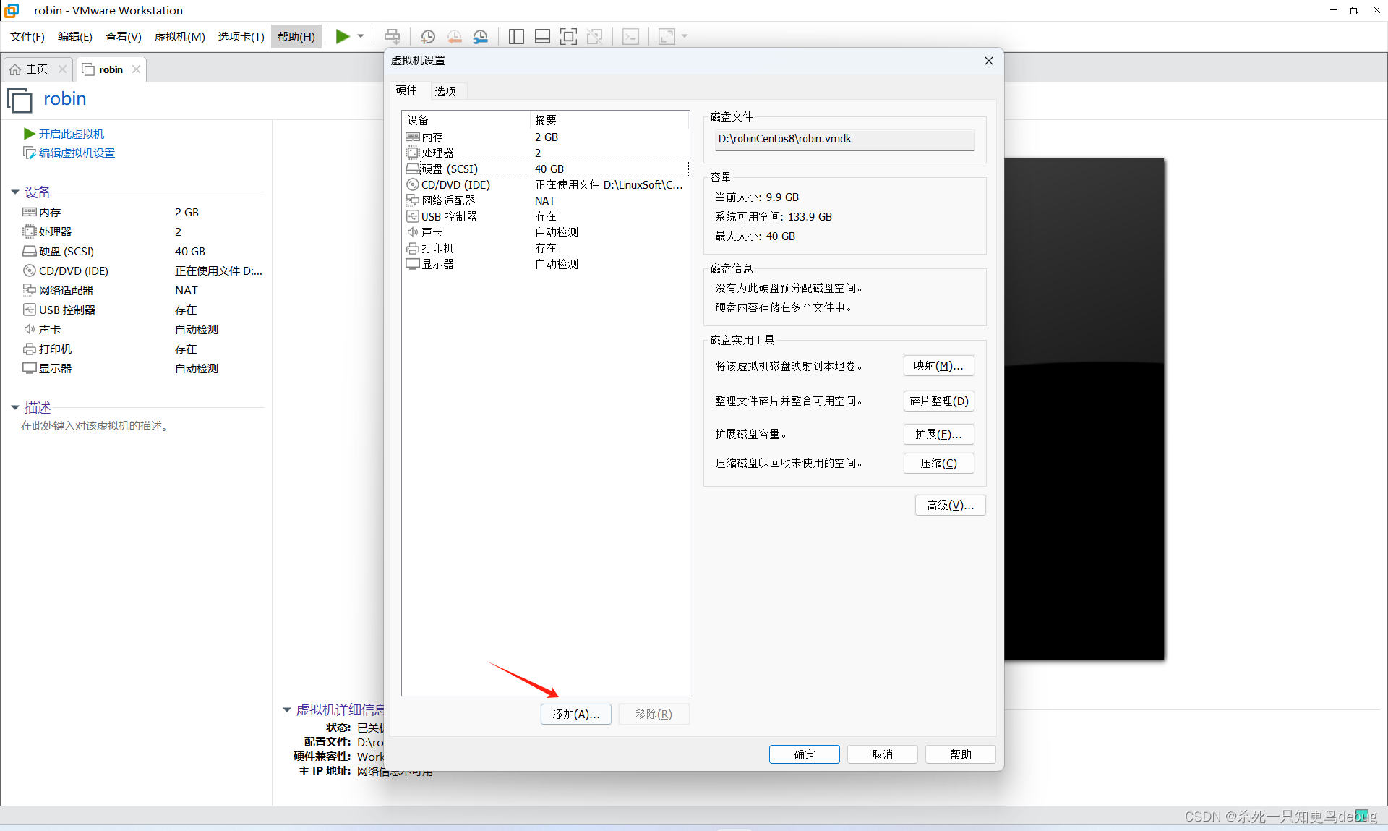Click 帮助 button in settings dialog
This screenshot has height=831, width=1388.
(960, 754)
